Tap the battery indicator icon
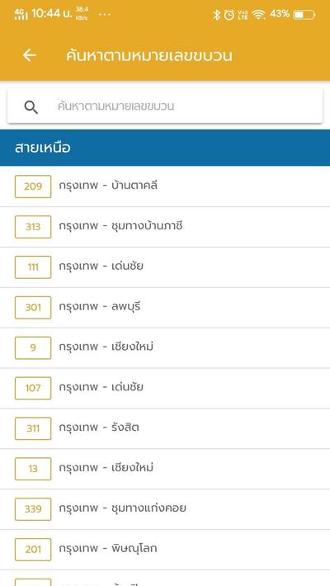Viewport: 330px width, 586px height. pos(304,15)
